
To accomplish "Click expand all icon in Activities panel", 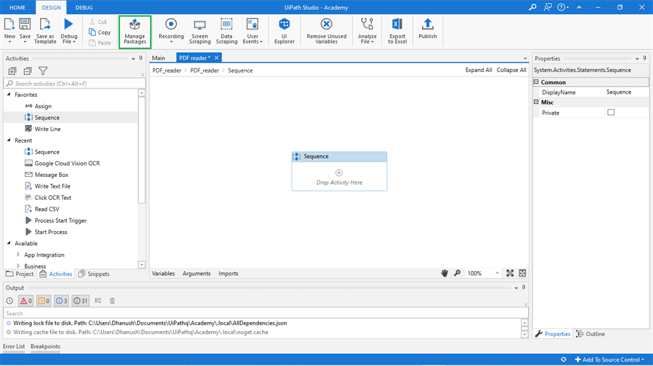I will 13,71.
